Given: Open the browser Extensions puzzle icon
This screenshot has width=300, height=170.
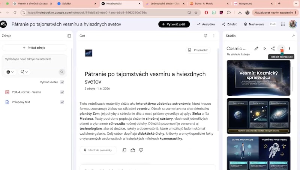Looking at the screenshot, I should tap(229, 13).
